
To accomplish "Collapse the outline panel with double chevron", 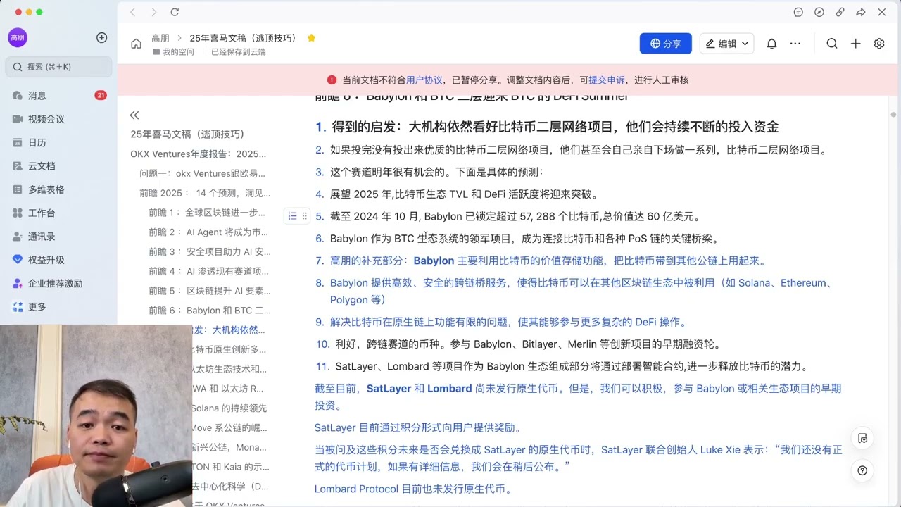I will [x=134, y=115].
